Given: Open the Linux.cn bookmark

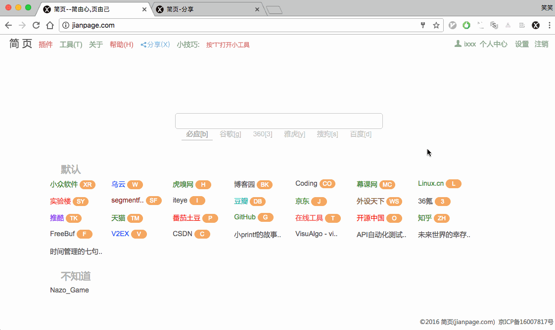Looking at the screenshot, I should click(x=431, y=183).
